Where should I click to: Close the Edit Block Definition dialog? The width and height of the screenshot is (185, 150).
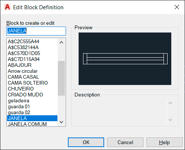[x=177, y=7]
